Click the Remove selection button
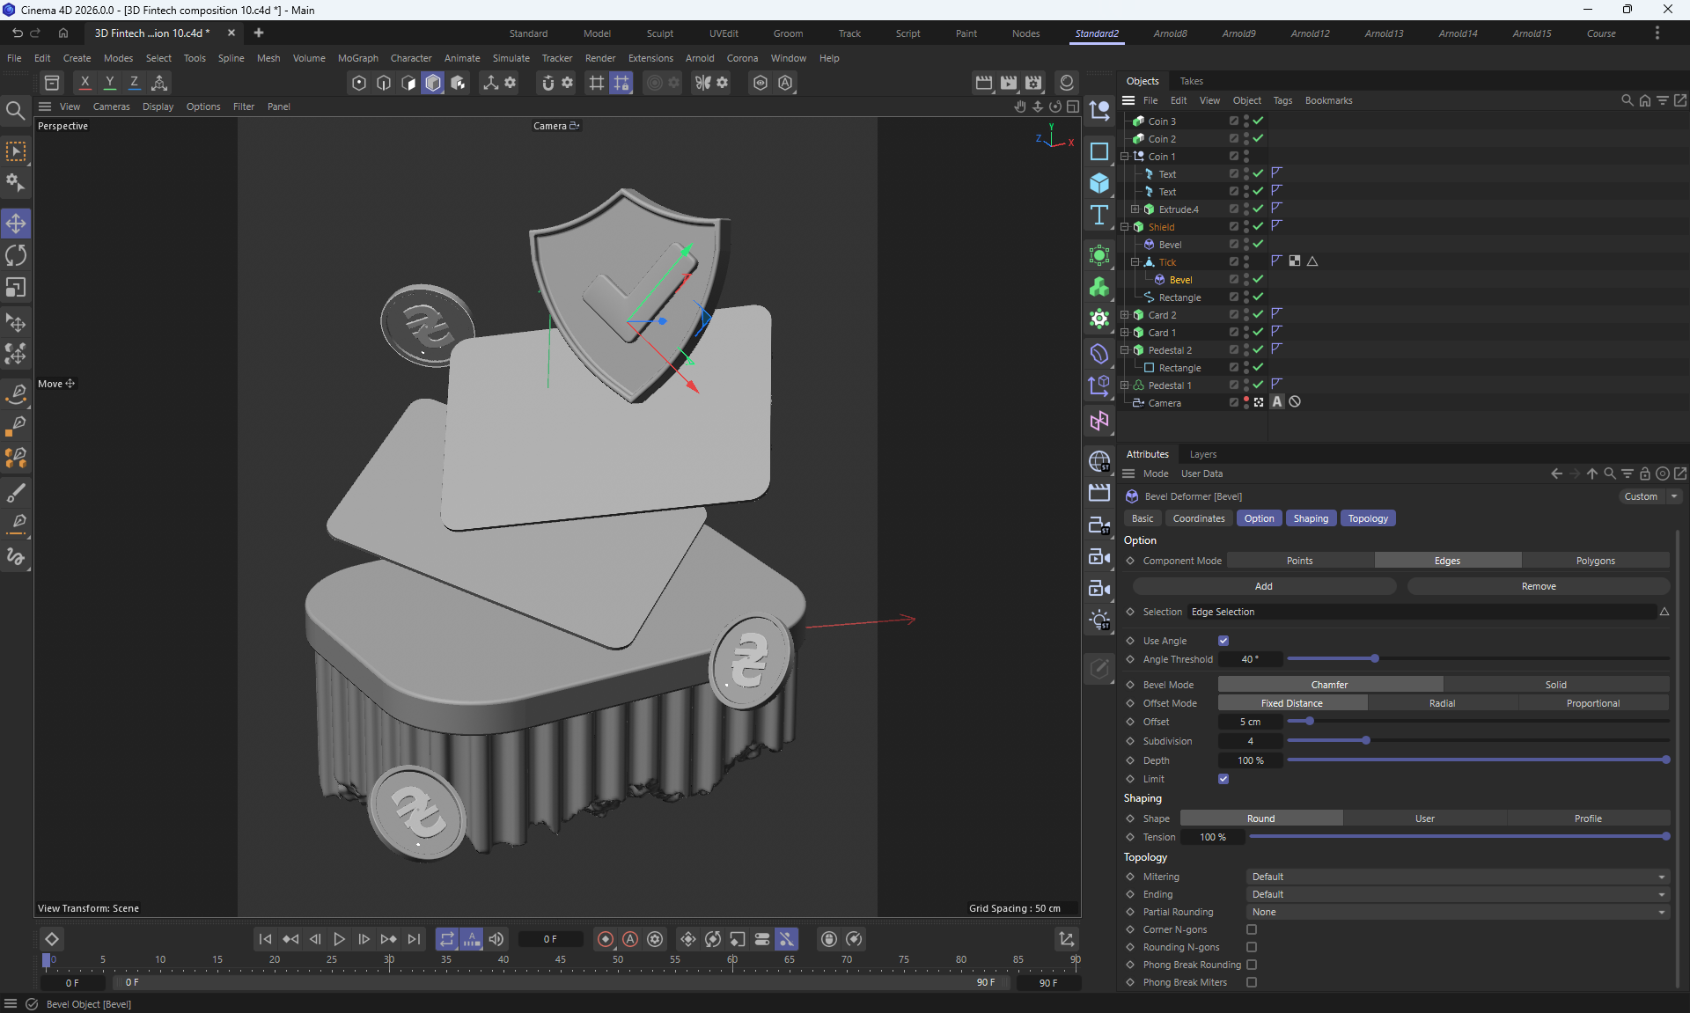The height and width of the screenshot is (1013, 1690). (x=1538, y=586)
